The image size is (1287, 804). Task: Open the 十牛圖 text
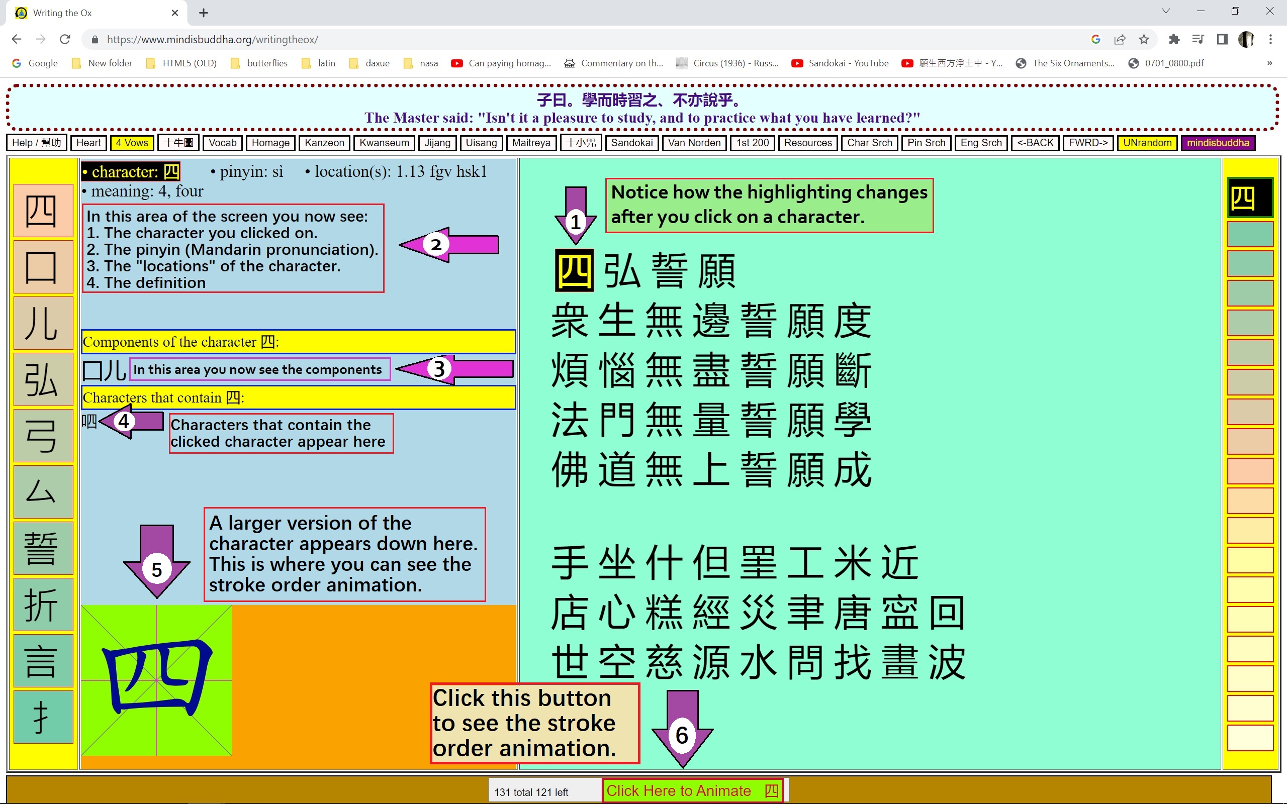178,143
